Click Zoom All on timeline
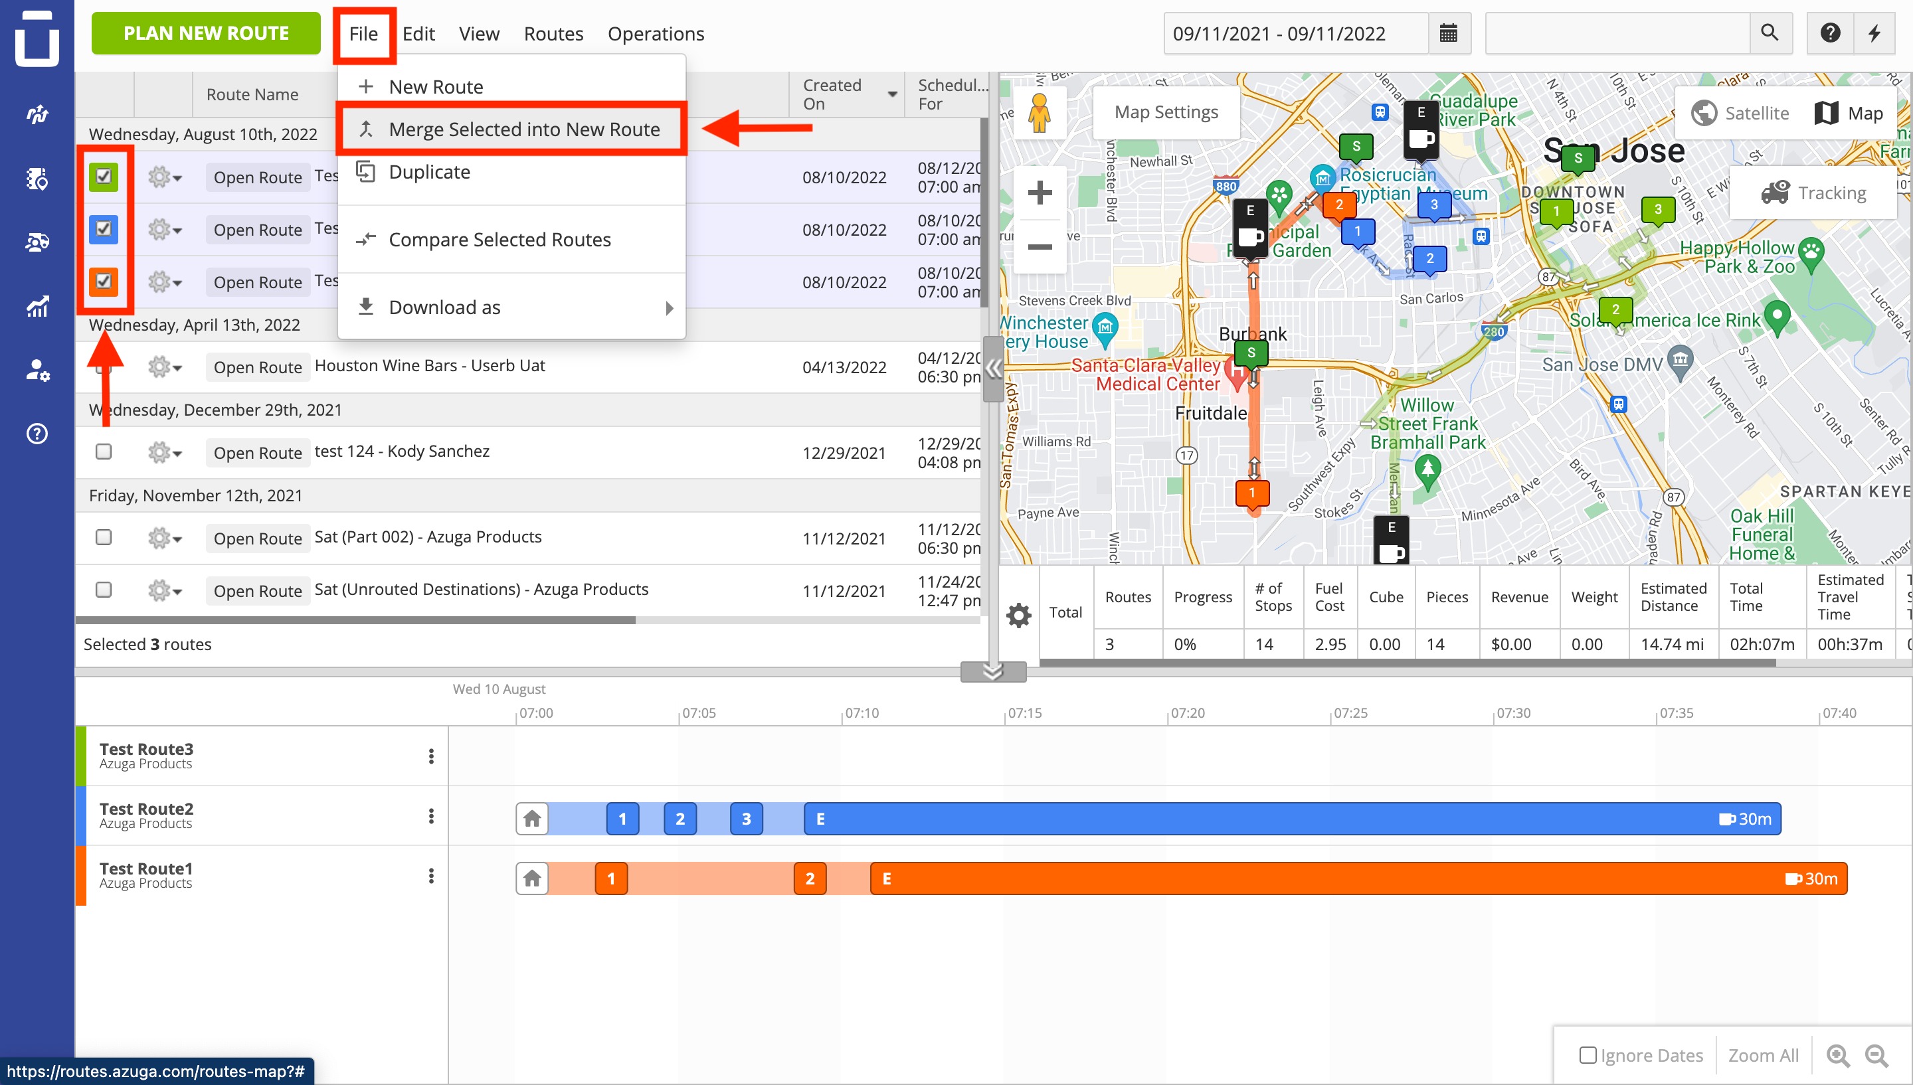 tap(1763, 1055)
